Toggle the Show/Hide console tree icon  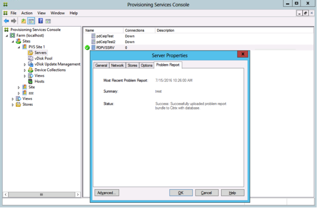point(31,21)
